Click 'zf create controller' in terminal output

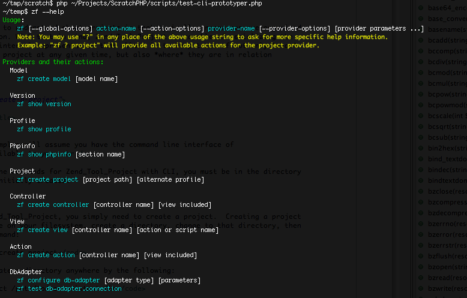(53, 204)
